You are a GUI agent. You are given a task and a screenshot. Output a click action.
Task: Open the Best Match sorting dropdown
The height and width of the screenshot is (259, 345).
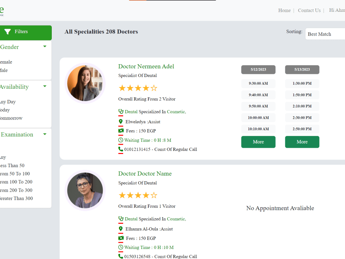pos(325,34)
